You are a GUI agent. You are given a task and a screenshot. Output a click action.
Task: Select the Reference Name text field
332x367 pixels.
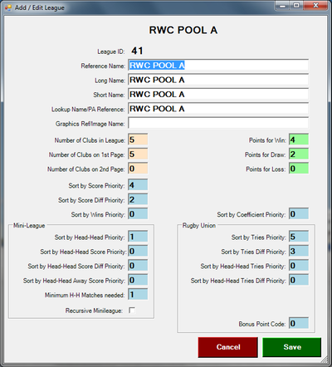(218, 66)
